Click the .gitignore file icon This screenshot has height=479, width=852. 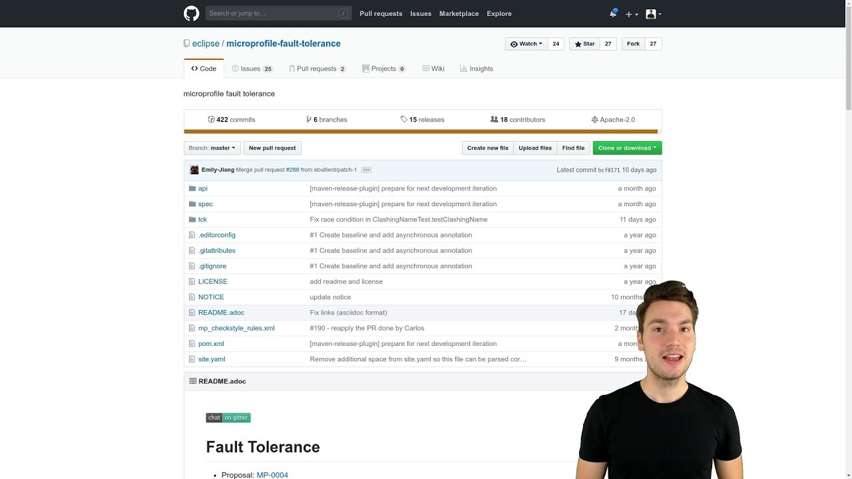[x=192, y=266]
